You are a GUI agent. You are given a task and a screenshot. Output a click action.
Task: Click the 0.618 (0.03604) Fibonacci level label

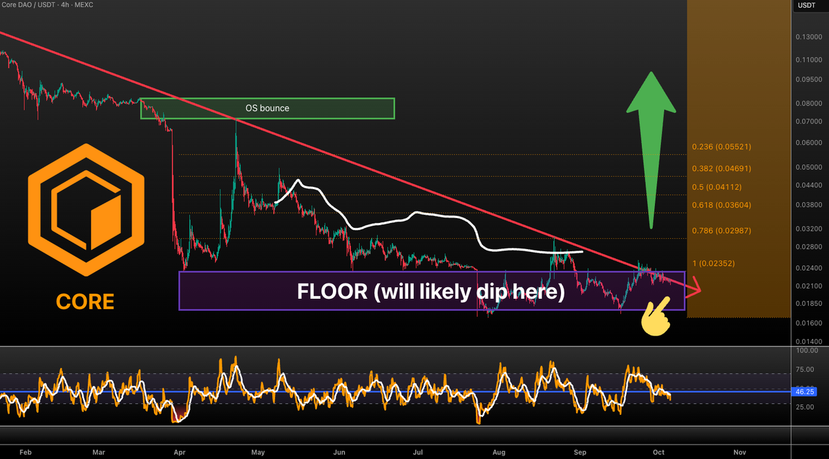coord(722,205)
